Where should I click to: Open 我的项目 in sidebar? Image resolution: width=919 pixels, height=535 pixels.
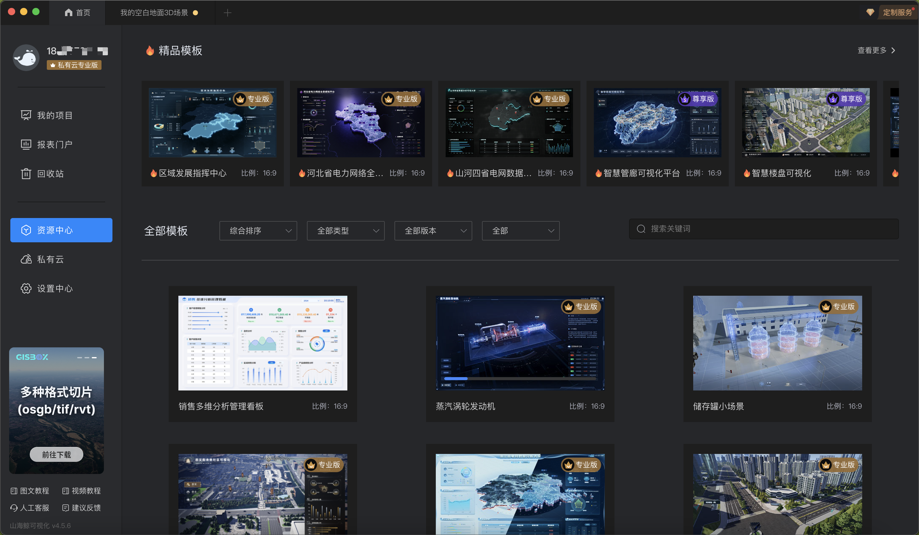61,115
